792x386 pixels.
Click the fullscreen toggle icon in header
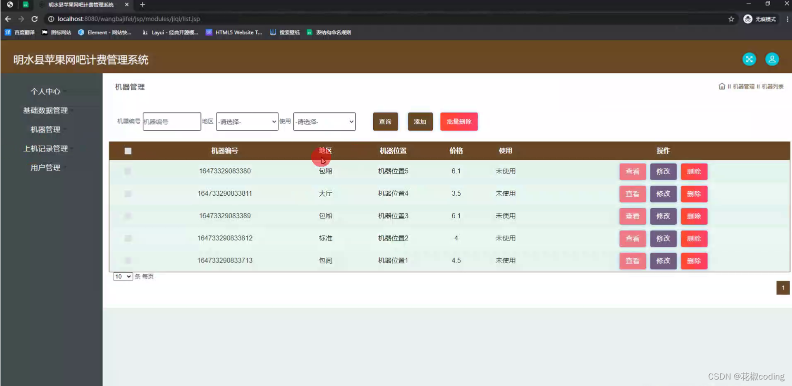tap(749, 59)
